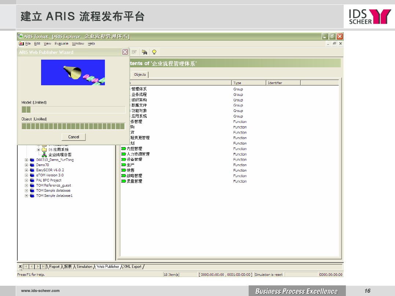The width and height of the screenshot is (395, 296).
Task: Cancel the Web Publisher Wizard
Action: [x=74, y=137]
